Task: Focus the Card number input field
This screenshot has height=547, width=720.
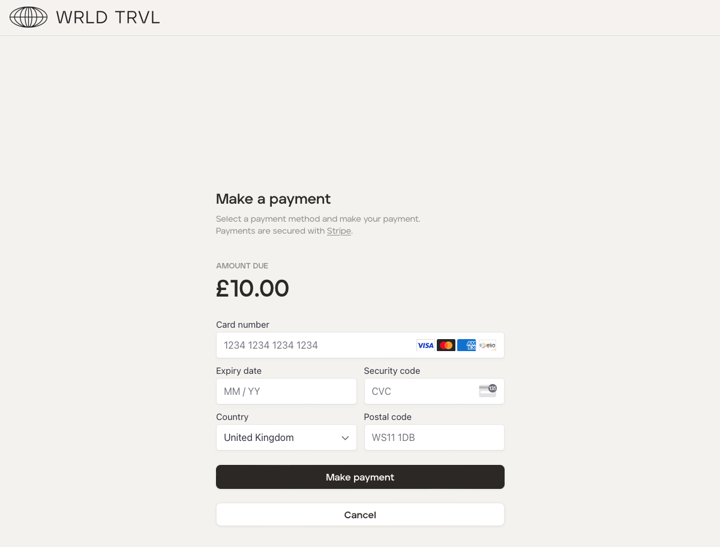Action: [x=312, y=345]
